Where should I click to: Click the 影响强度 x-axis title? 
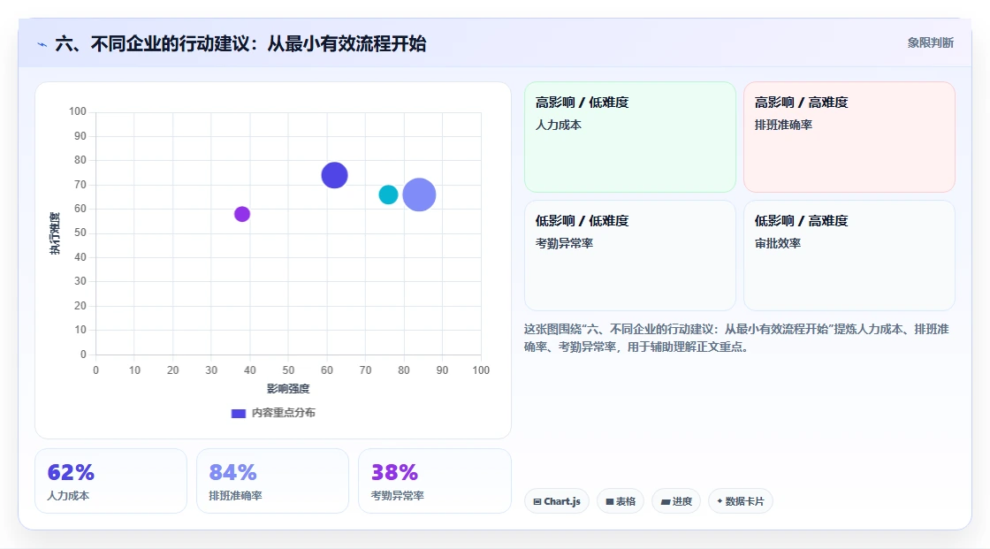[x=288, y=388]
